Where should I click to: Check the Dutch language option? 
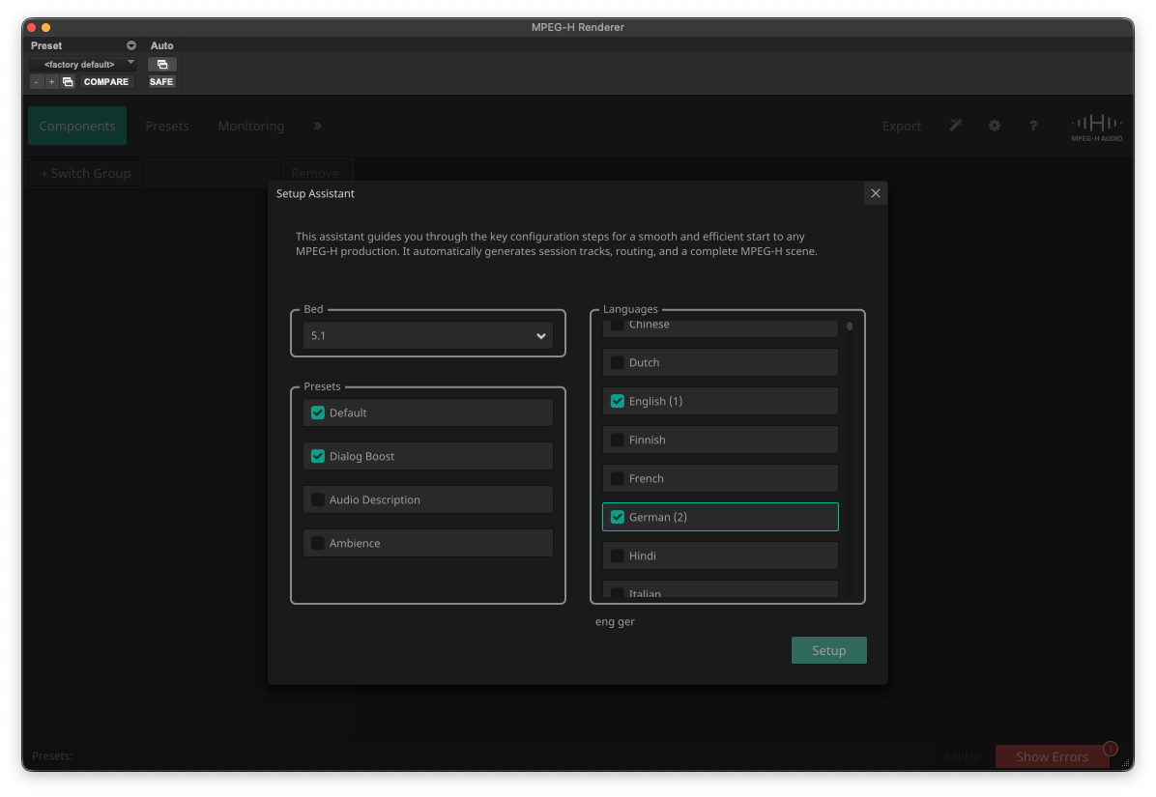tap(618, 363)
